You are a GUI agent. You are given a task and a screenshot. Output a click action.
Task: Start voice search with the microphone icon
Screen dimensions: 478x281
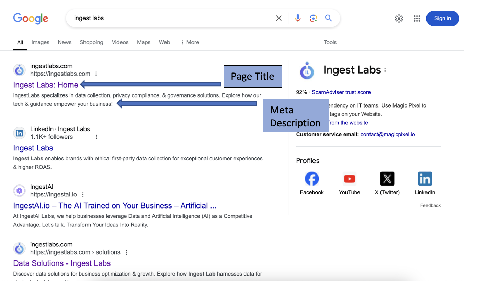click(298, 18)
